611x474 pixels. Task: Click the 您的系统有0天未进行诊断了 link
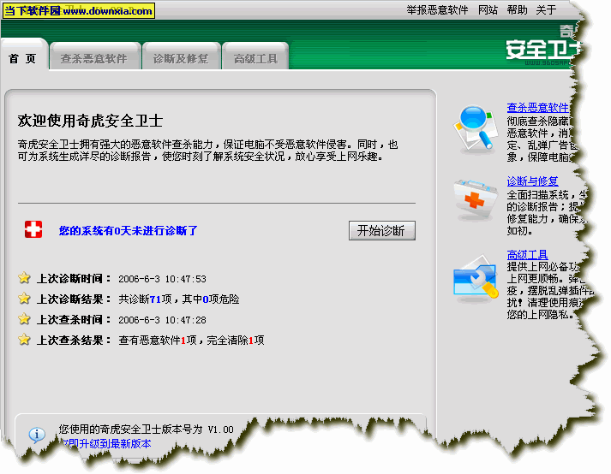pyautogui.click(x=129, y=231)
